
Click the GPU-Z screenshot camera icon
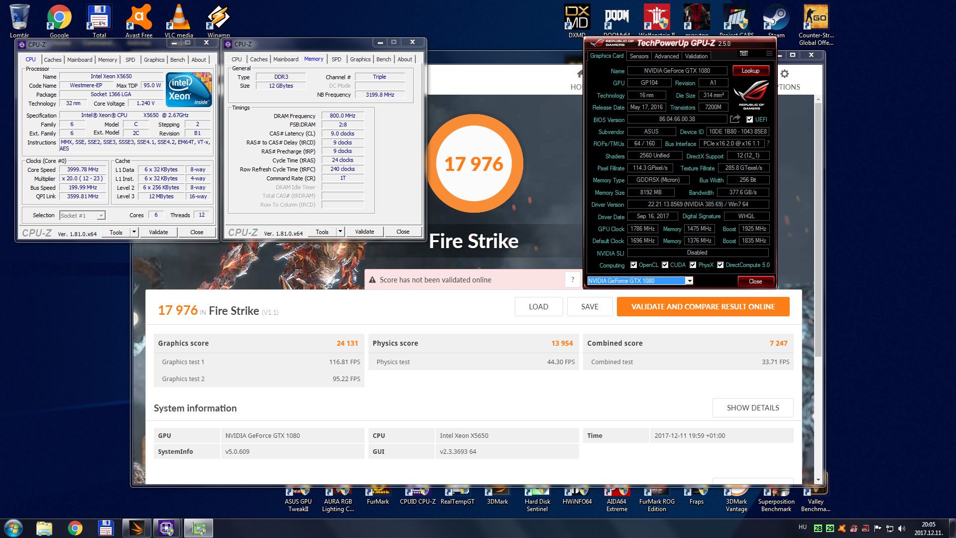coord(744,53)
